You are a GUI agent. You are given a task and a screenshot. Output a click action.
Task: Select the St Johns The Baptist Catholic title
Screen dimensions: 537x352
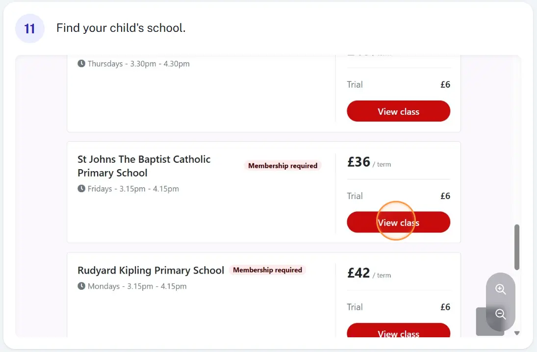[144, 166]
